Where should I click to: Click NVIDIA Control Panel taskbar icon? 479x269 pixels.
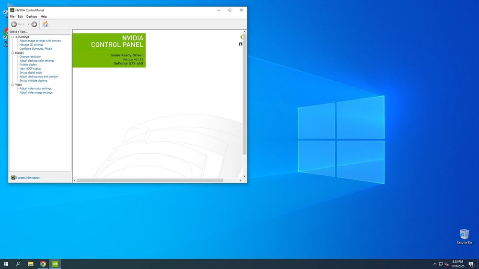click(x=55, y=264)
